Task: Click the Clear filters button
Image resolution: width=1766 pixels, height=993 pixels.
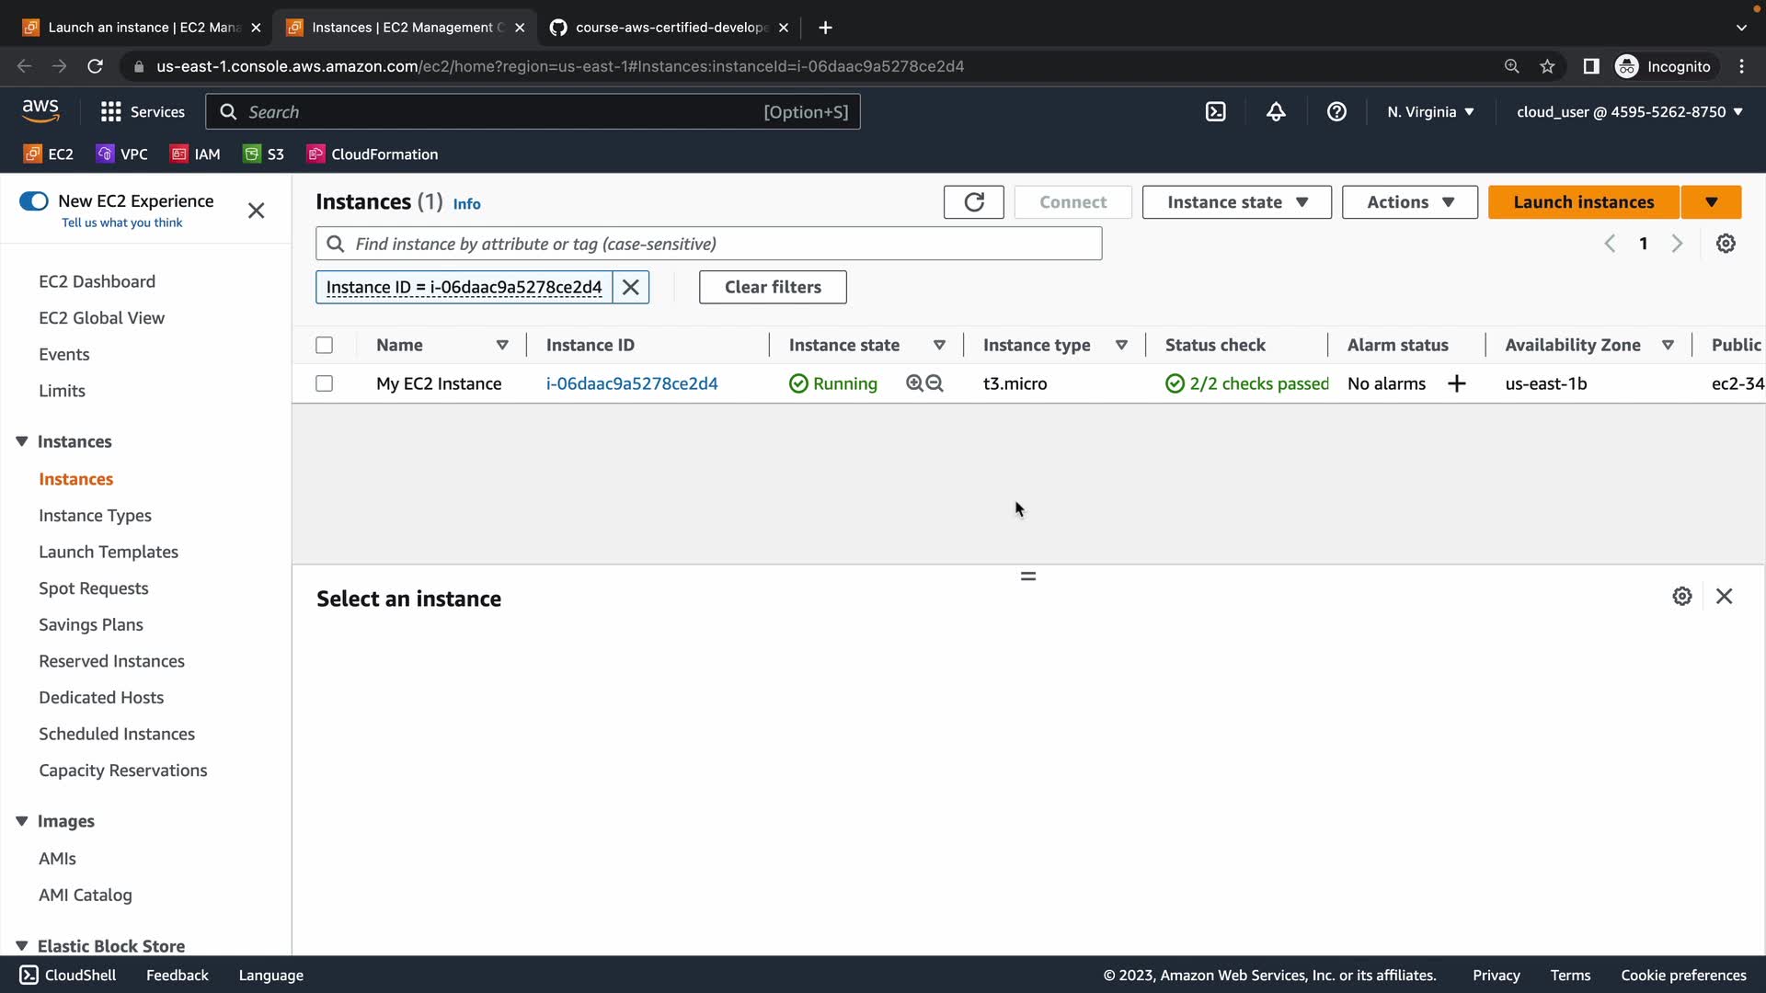Action: [773, 287]
